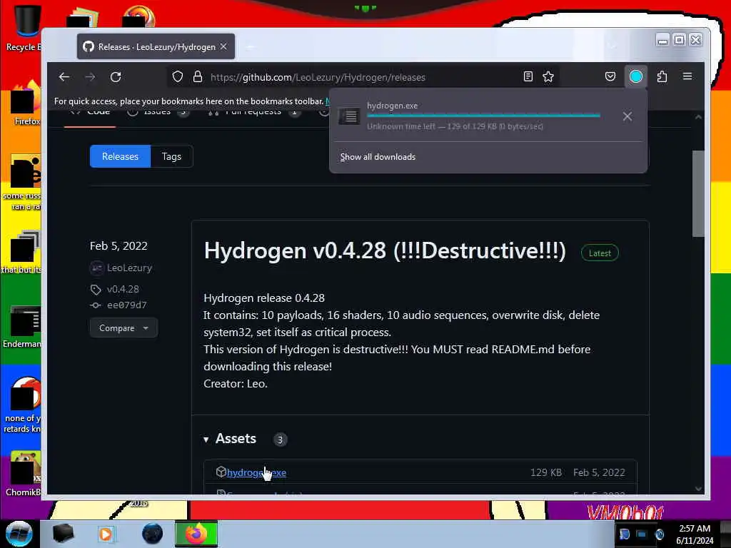Screen dimensions: 731x548
Task: Click the LeoLezury avatar icon
Action: pos(96,268)
